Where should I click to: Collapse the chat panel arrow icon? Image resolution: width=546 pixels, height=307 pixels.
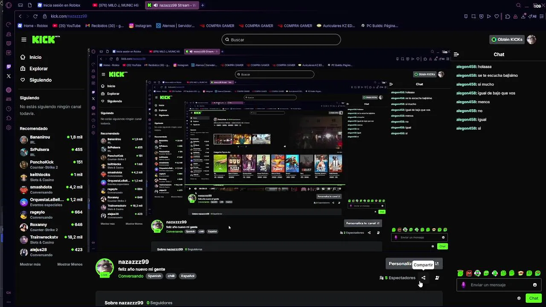(456, 54)
